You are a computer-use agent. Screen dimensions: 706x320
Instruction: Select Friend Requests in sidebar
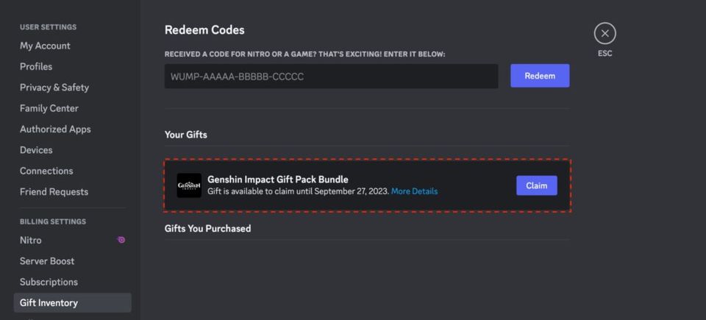coord(54,191)
